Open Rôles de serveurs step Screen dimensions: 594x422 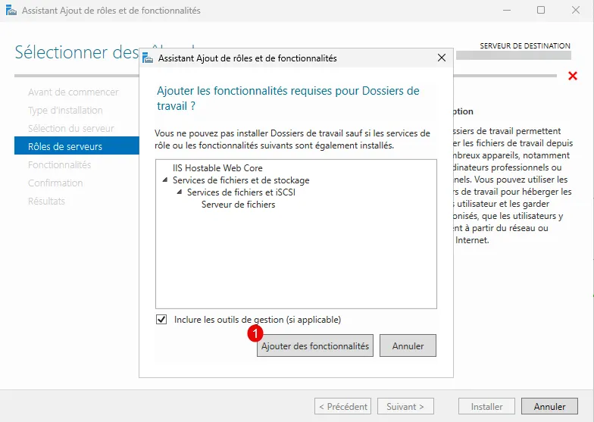65,146
